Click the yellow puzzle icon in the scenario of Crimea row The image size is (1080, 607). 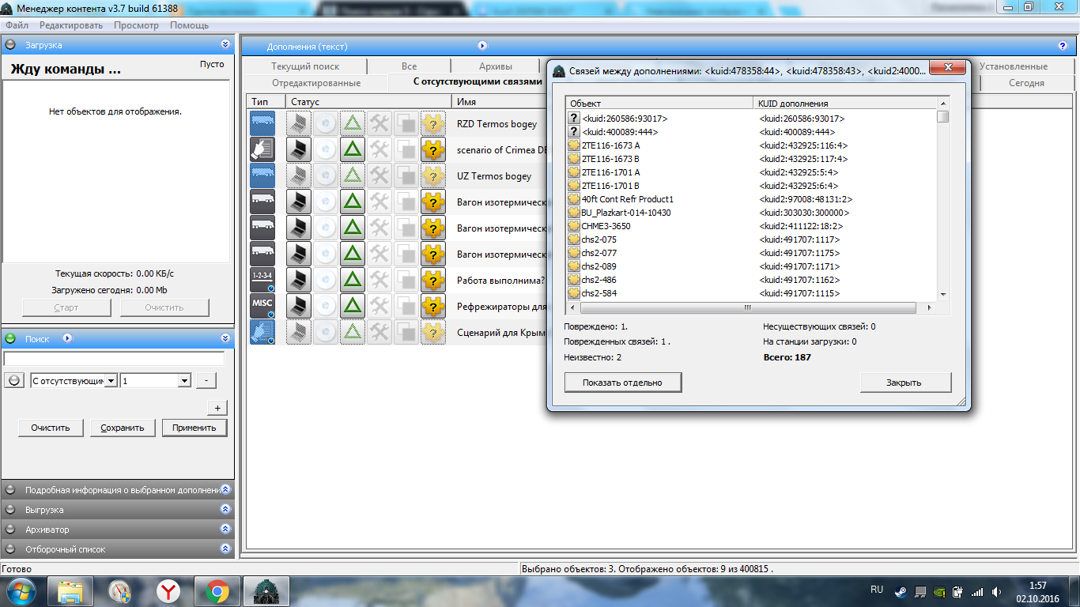pyautogui.click(x=432, y=150)
